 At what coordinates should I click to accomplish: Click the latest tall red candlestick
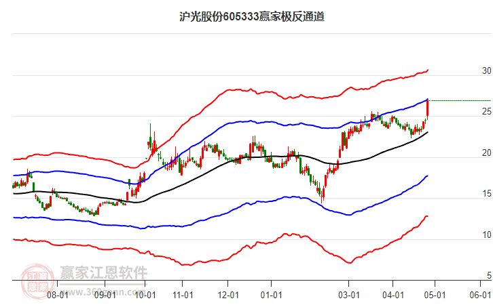click(x=428, y=108)
